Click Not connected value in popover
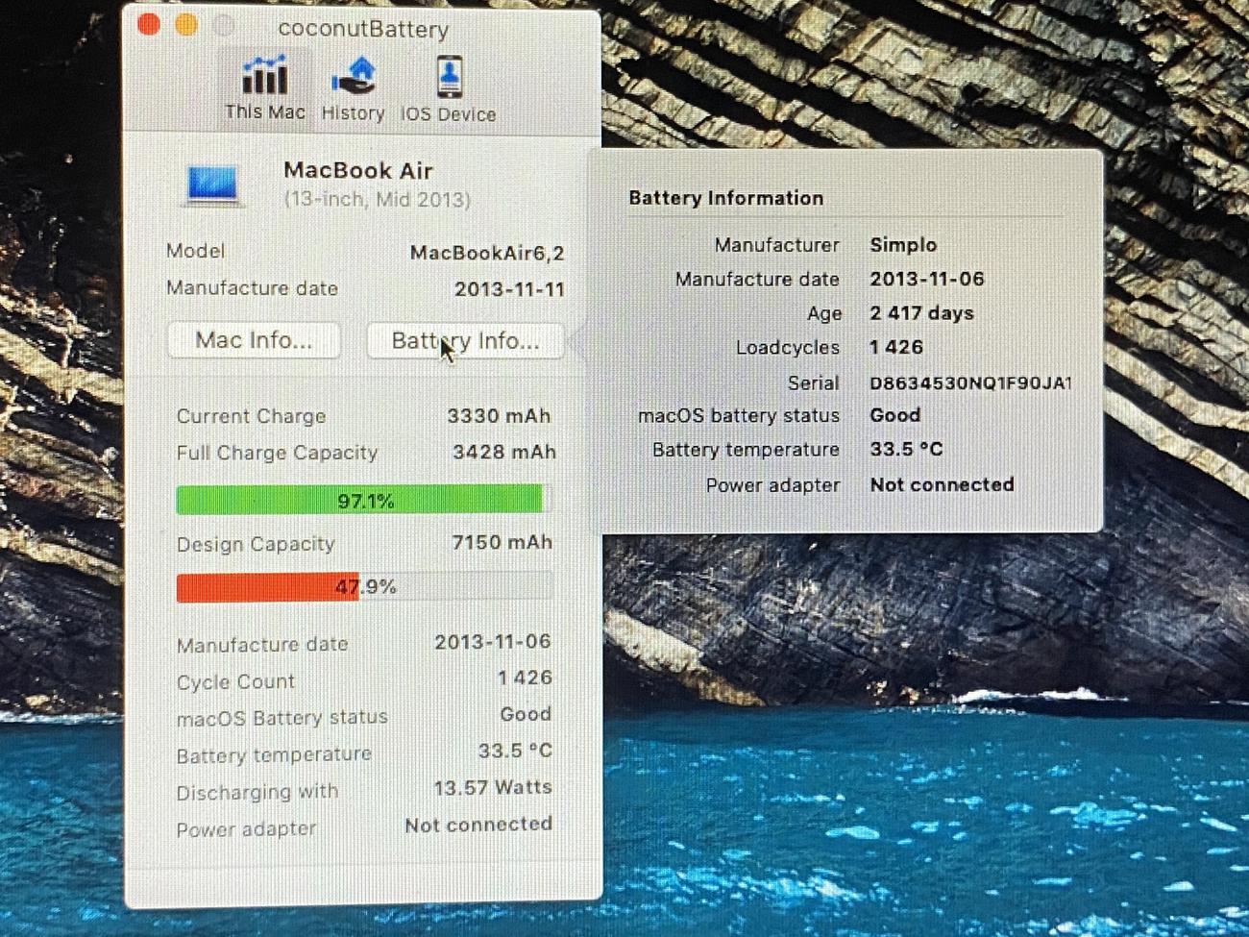The height and width of the screenshot is (937, 1249). click(x=942, y=484)
